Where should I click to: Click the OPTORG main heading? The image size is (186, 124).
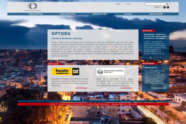(61, 33)
